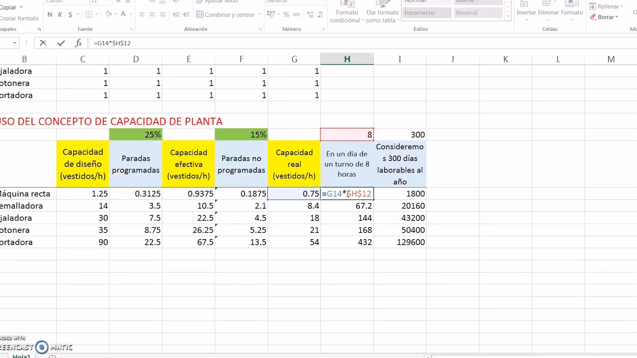Open the Insertar función fx dialog
The height and width of the screenshot is (358, 637).
coord(78,43)
